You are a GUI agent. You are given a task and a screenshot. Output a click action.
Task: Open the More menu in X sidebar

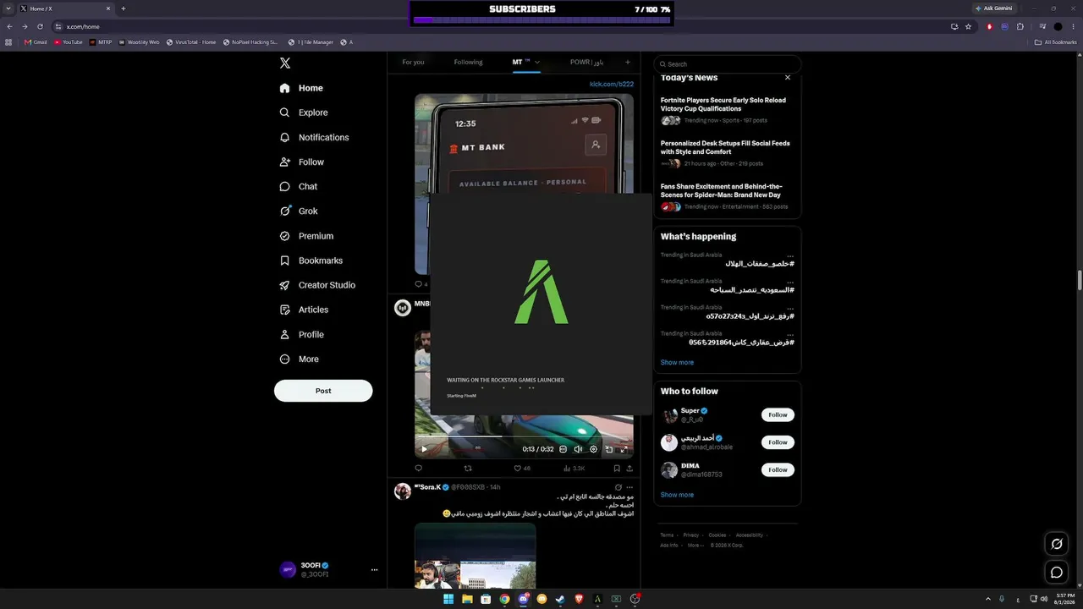click(x=300, y=359)
